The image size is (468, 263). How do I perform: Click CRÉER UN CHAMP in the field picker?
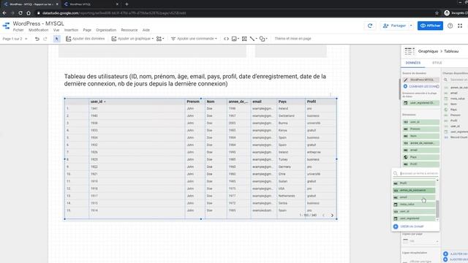(x=409, y=226)
